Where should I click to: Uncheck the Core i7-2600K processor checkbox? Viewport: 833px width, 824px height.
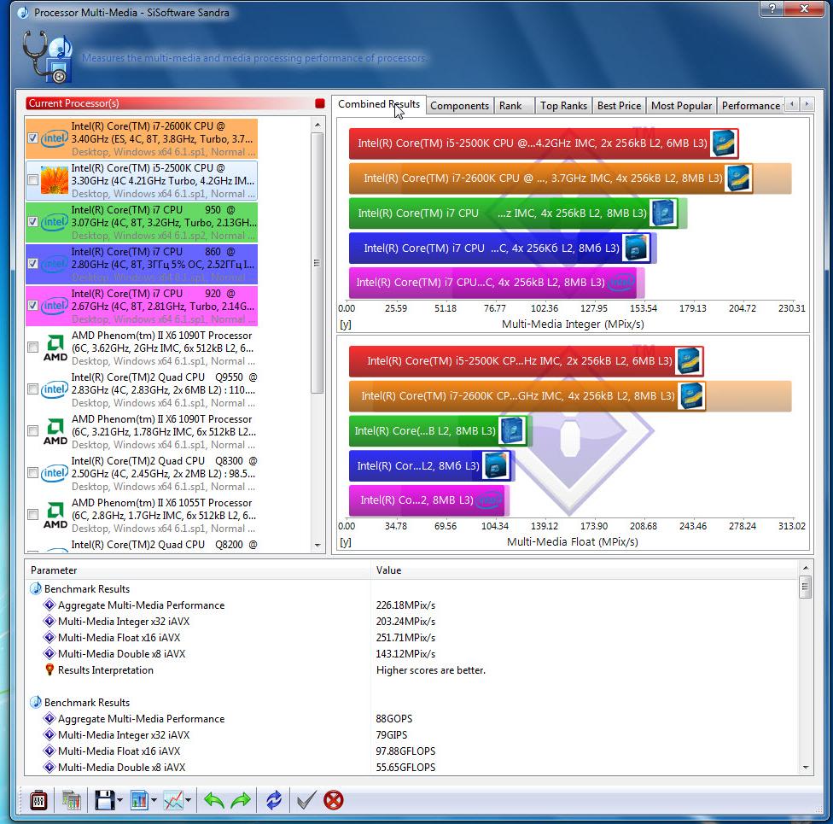coord(32,138)
